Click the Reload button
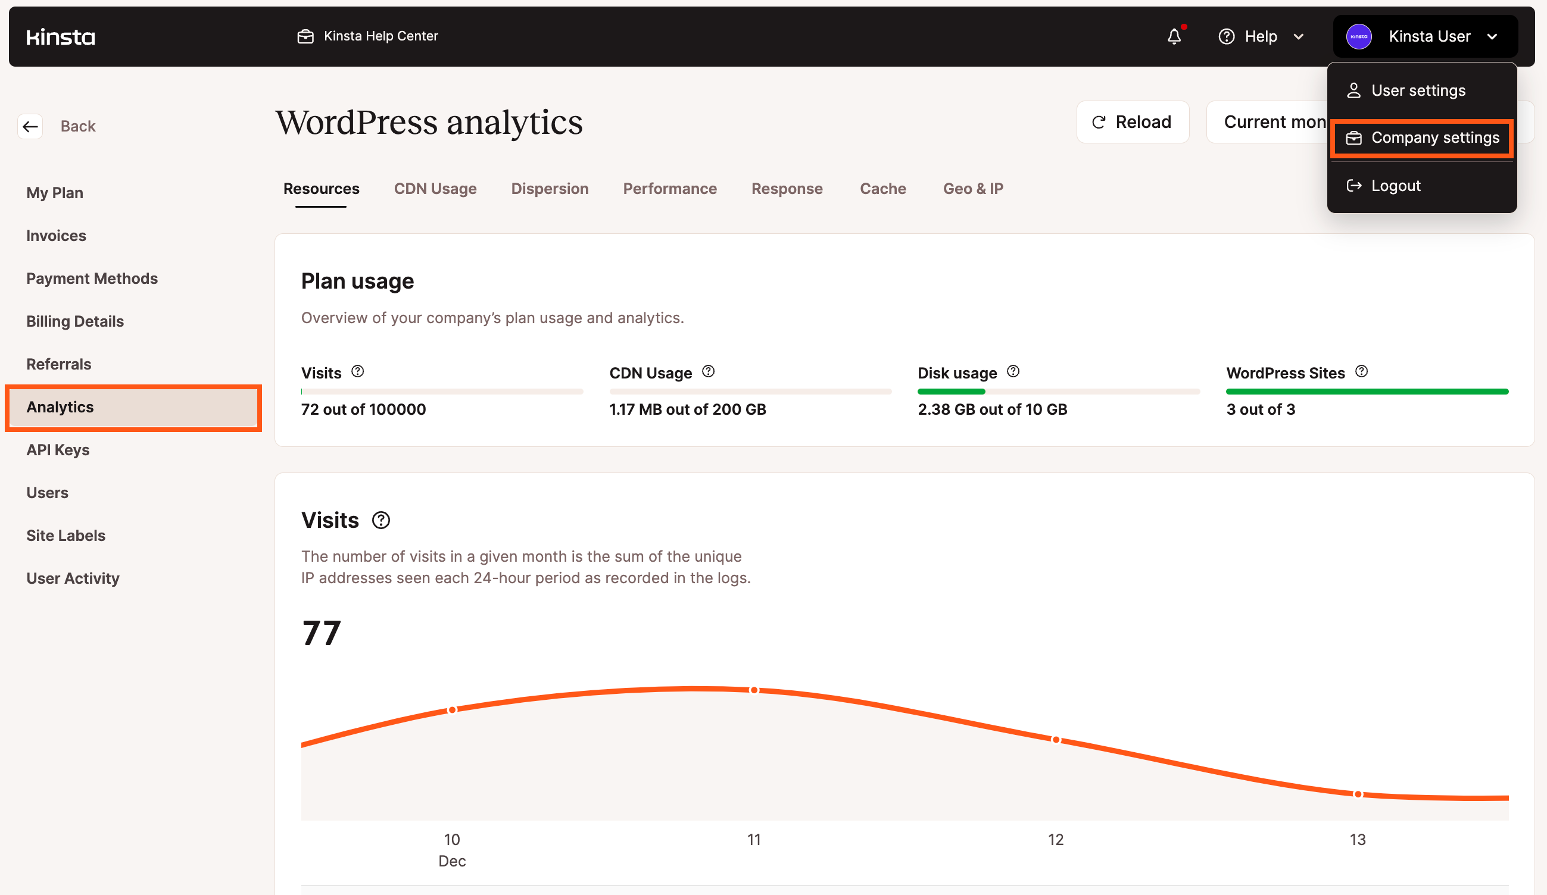Screen dimensions: 1547x895 click(x=1132, y=120)
